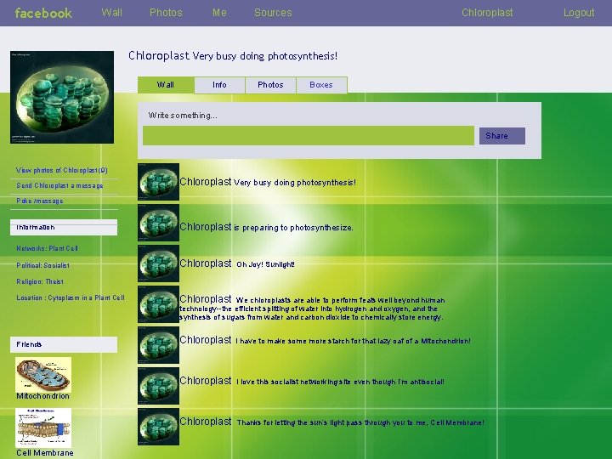Open the large Chloroplast profile picture
This screenshot has height=459, width=612.
point(62,97)
